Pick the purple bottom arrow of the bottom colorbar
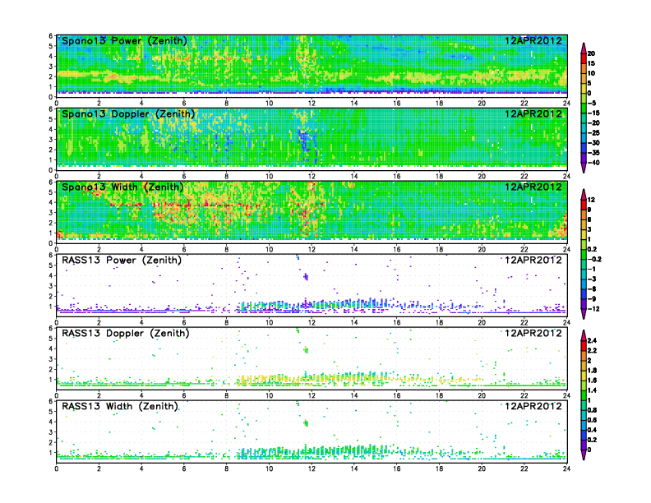Viewport: 651px width, 503px height. [x=584, y=455]
